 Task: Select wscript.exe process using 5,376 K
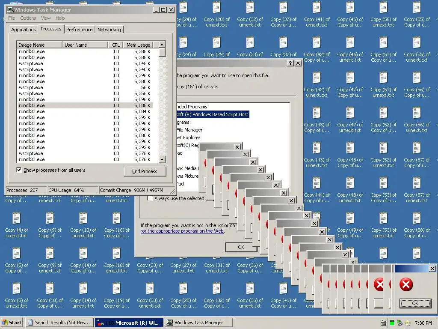tap(85, 153)
